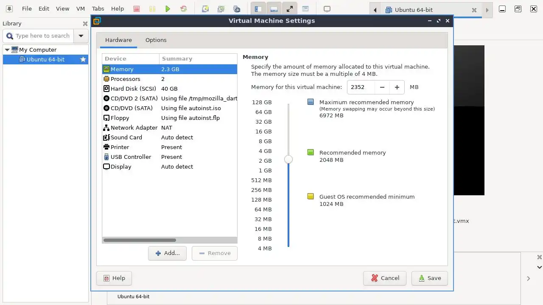Click the green recommended memory marker
This screenshot has height=305, width=543.
pyautogui.click(x=311, y=152)
